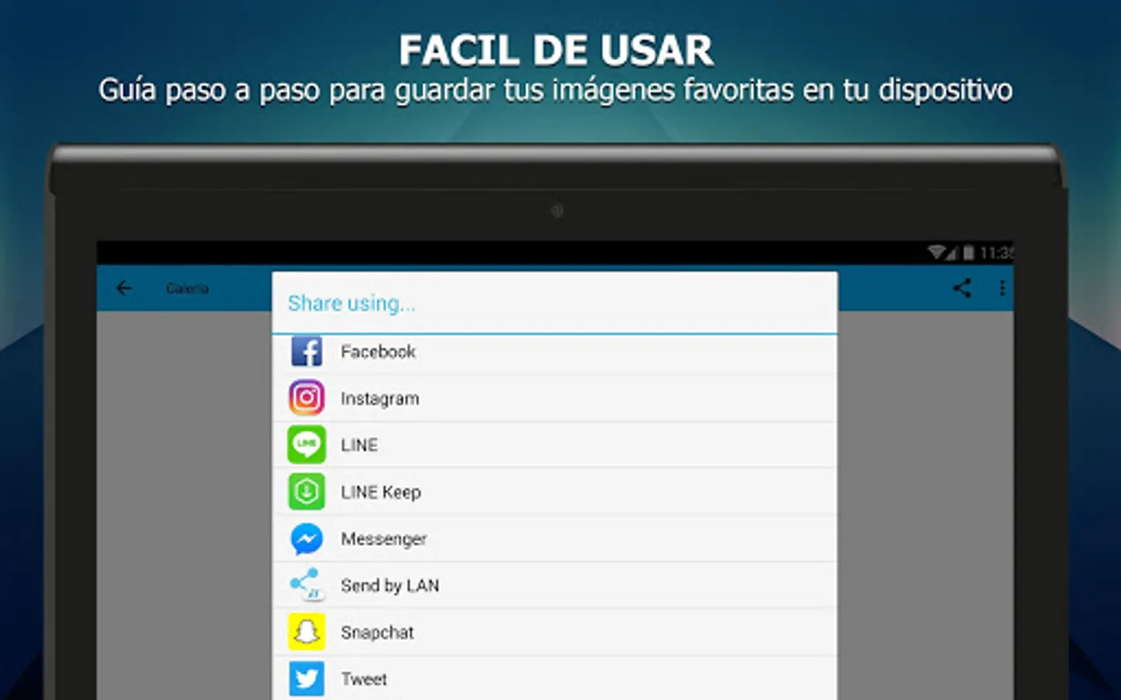Click the Share using... dialog title
The height and width of the screenshot is (700, 1121).
pos(352,303)
